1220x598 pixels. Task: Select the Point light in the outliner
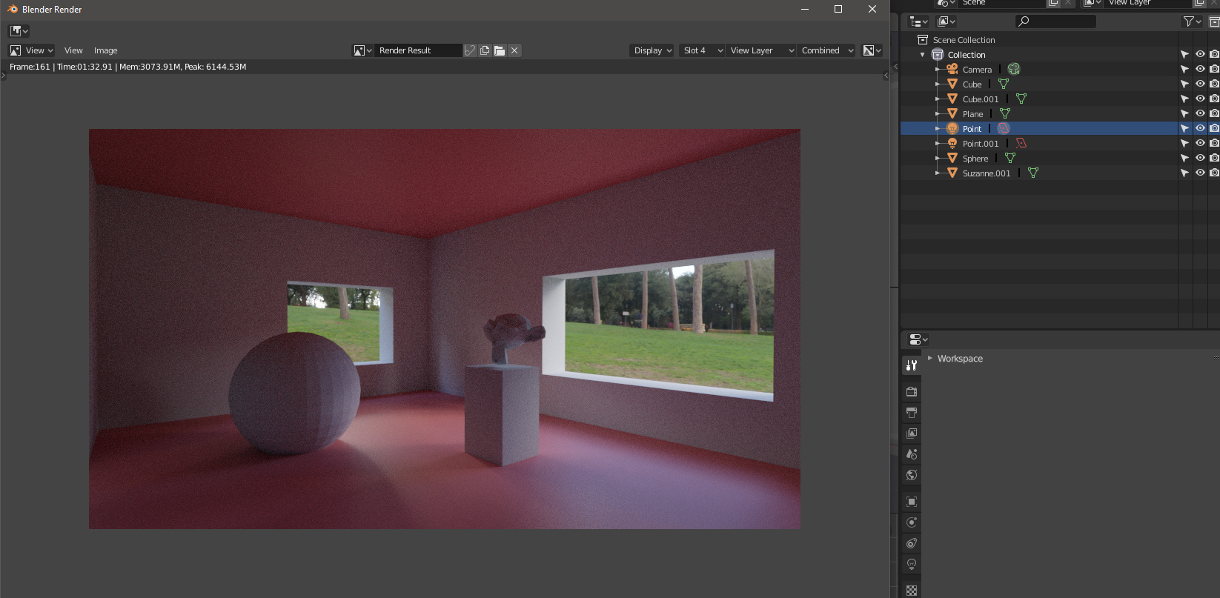[x=972, y=128]
